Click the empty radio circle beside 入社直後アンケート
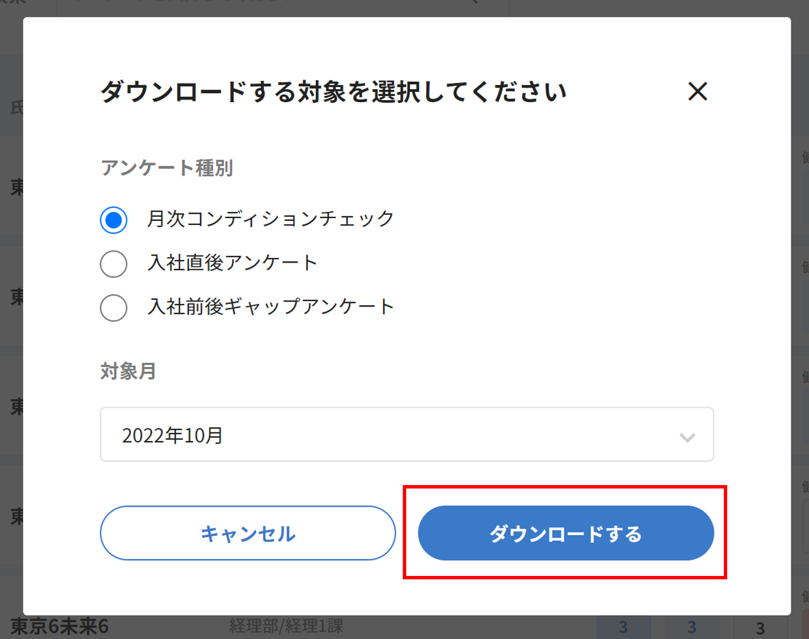Image resolution: width=809 pixels, height=639 pixels. tap(114, 263)
